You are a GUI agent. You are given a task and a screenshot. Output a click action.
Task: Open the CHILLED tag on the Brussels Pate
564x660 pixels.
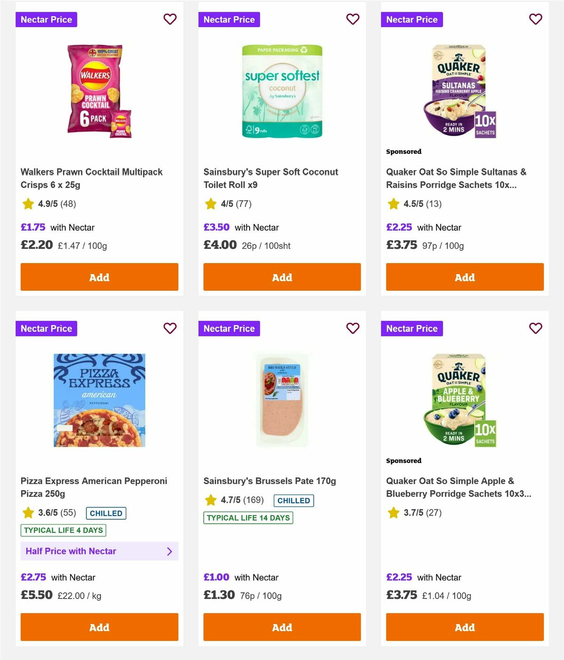click(294, 500)
